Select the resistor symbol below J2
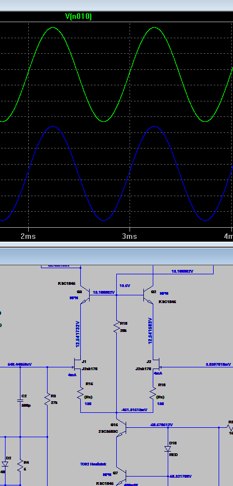Viewport: 233px width, 486px height. [x=153, y=393]
